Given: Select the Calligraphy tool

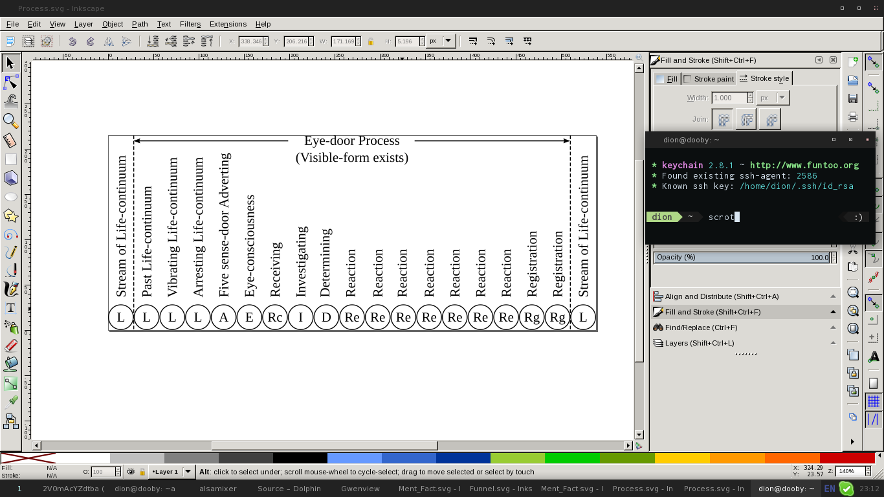Looking at the screenshot, I should pos(10,289).
